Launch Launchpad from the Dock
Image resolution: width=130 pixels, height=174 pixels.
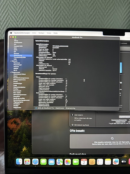27,162
